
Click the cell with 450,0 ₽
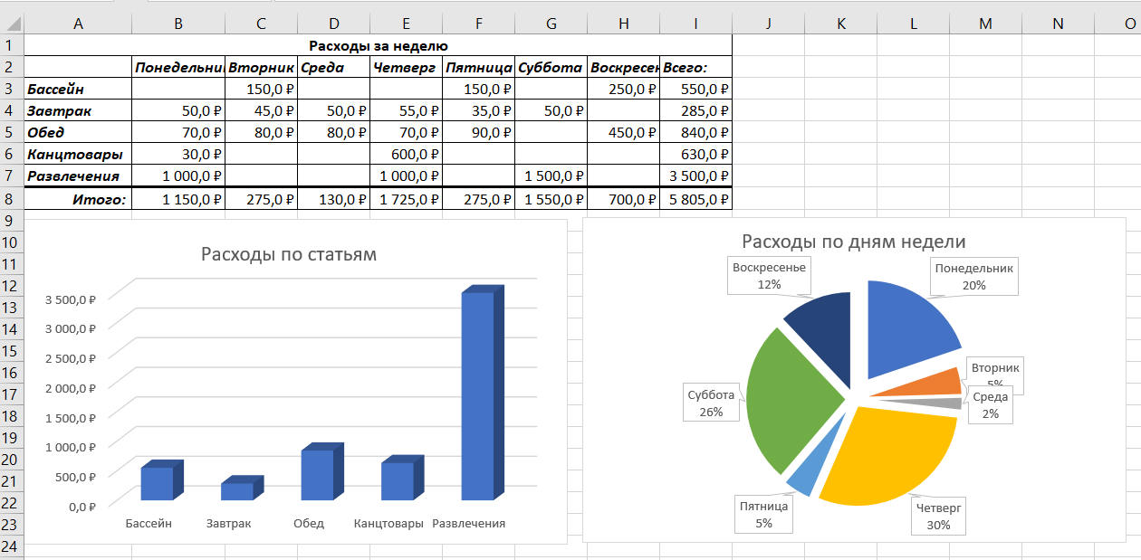[x=623, y=132]
